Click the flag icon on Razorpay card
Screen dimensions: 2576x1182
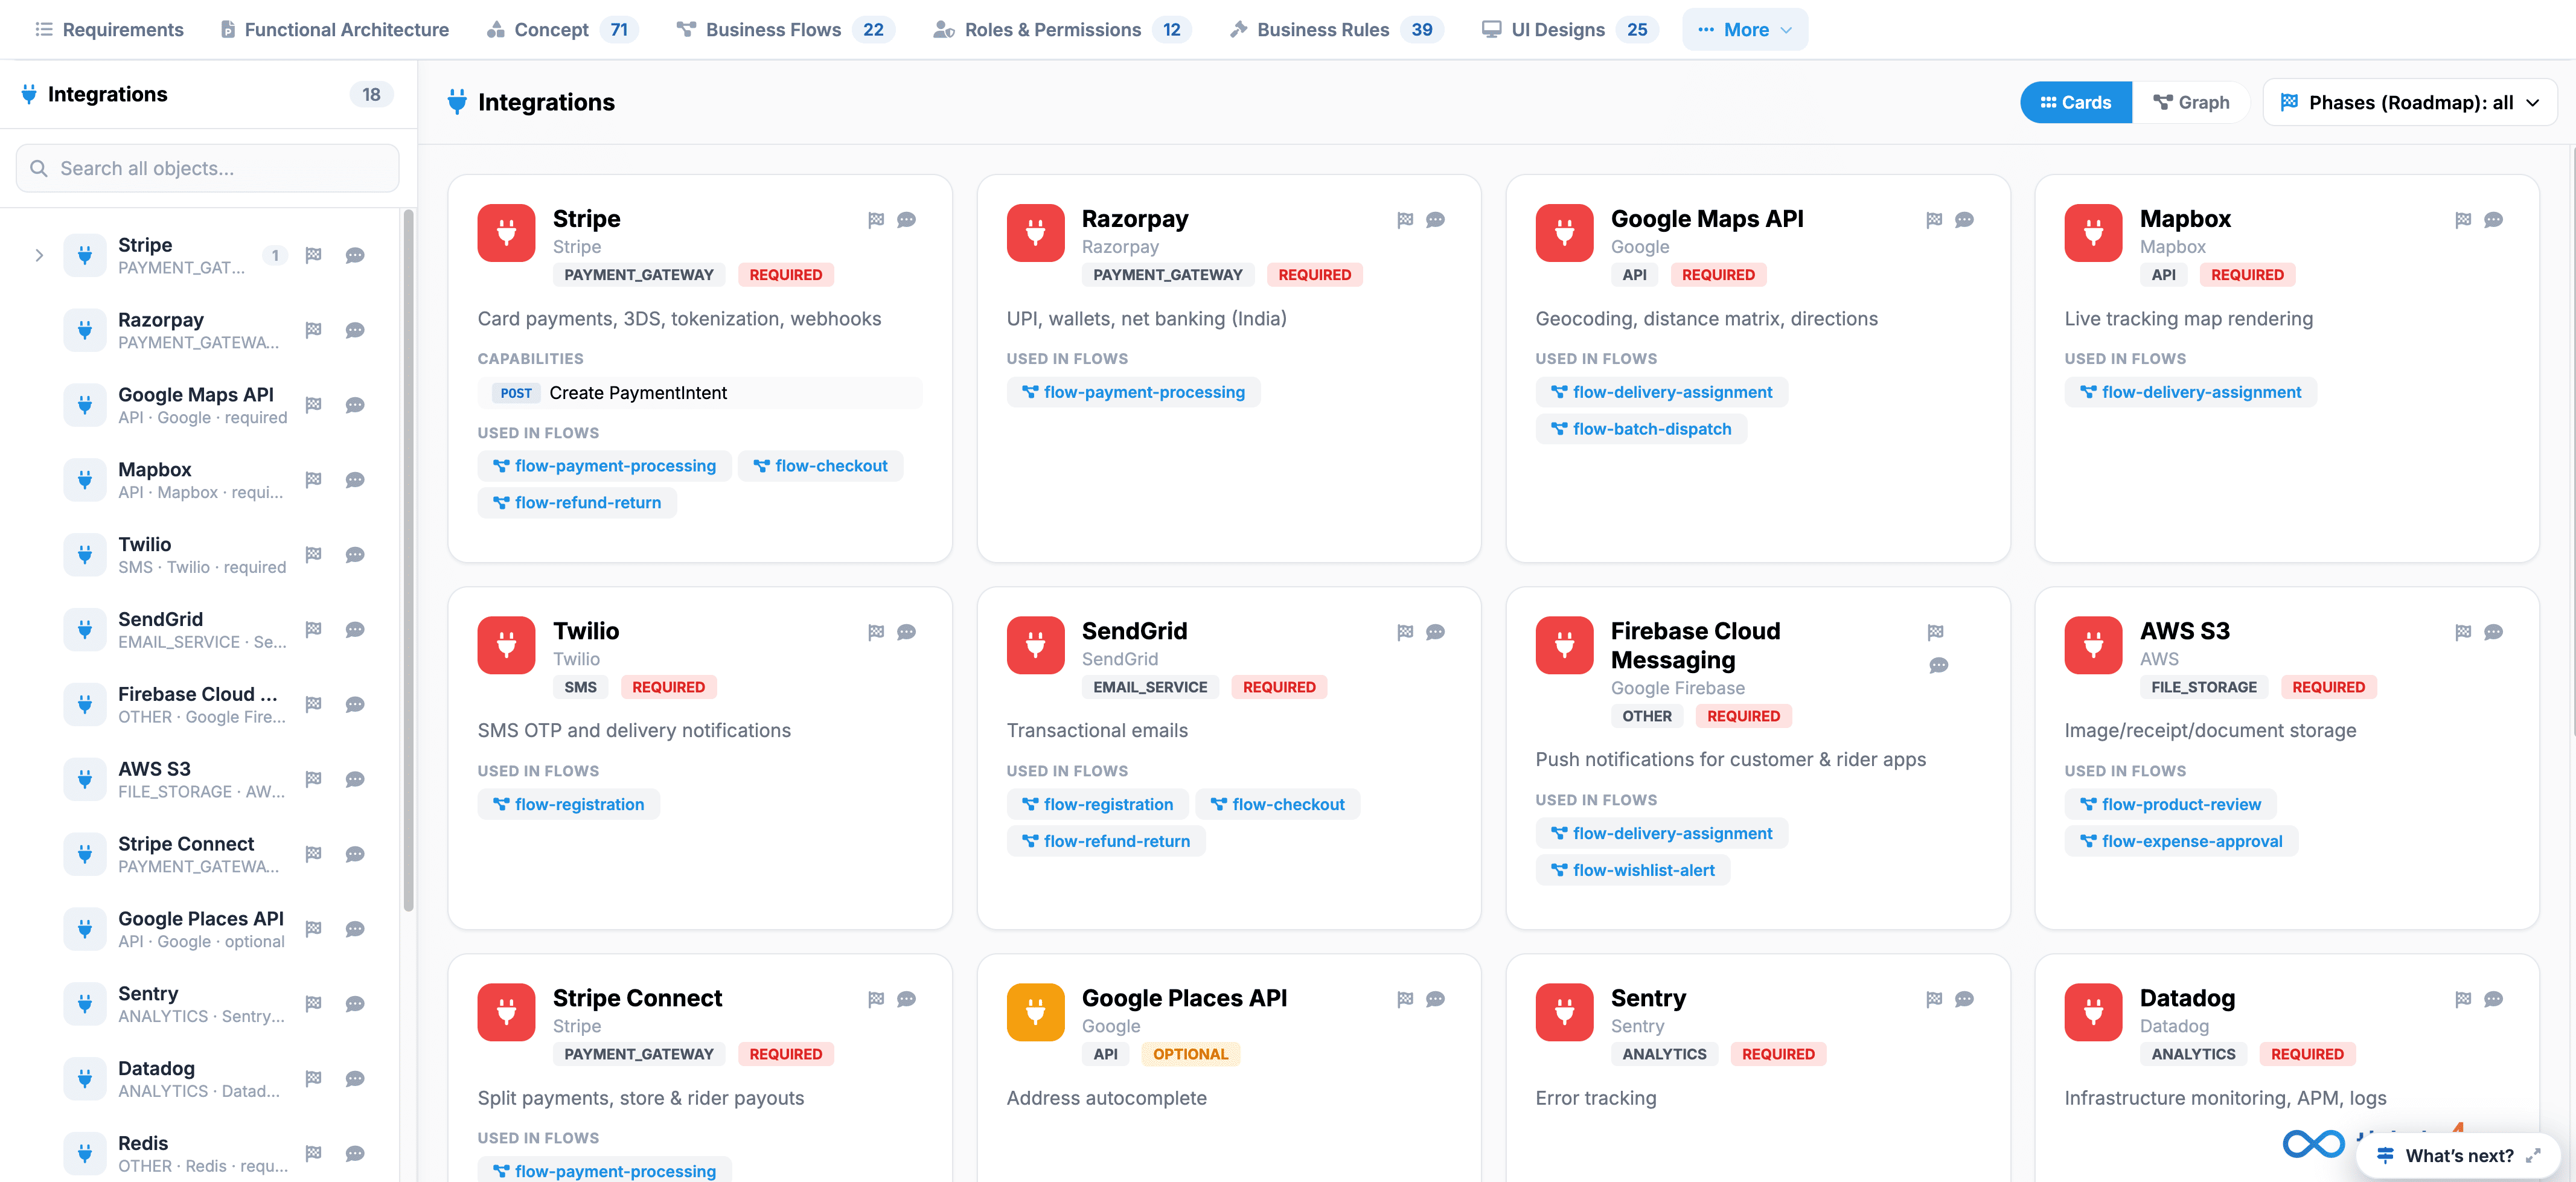coord(1404,220)
